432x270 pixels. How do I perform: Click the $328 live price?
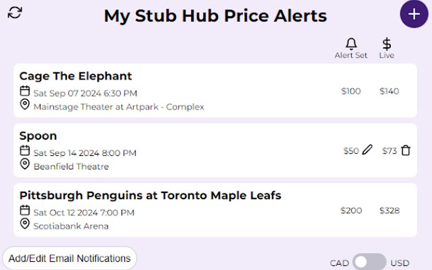coord(389,210)
